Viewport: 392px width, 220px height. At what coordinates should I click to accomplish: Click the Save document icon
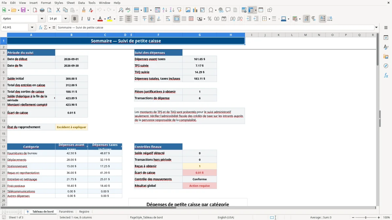[23, 10]
